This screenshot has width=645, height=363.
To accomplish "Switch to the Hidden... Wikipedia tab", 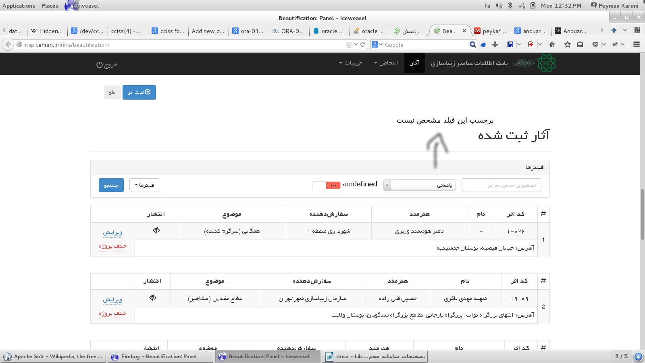I will [x=47, y=31].
